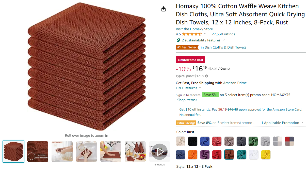
Task: Open the #1 Best Seller badge
Action: tap(187, 47)
